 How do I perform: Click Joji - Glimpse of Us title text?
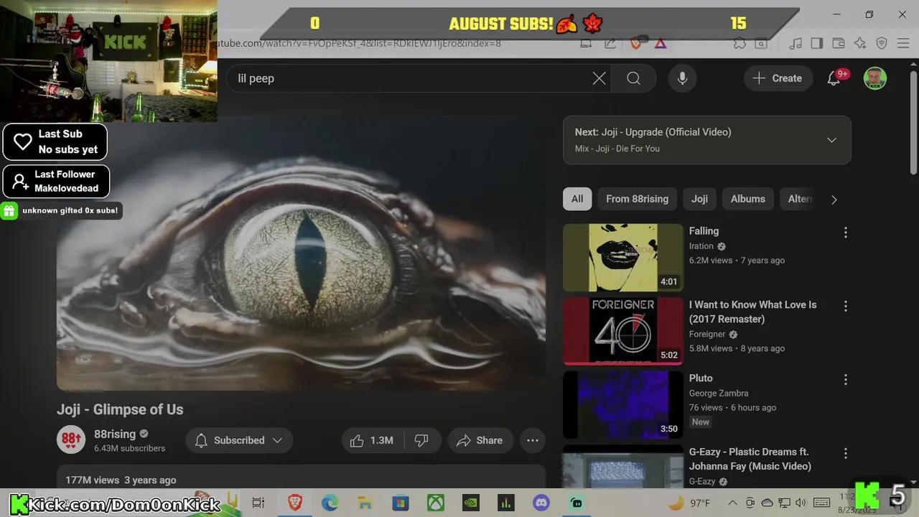(x=120, y=409)
